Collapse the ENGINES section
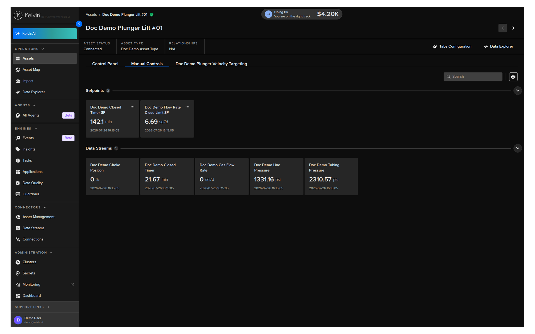Viewport: 535px width, 334px height. tap(36, 129)
